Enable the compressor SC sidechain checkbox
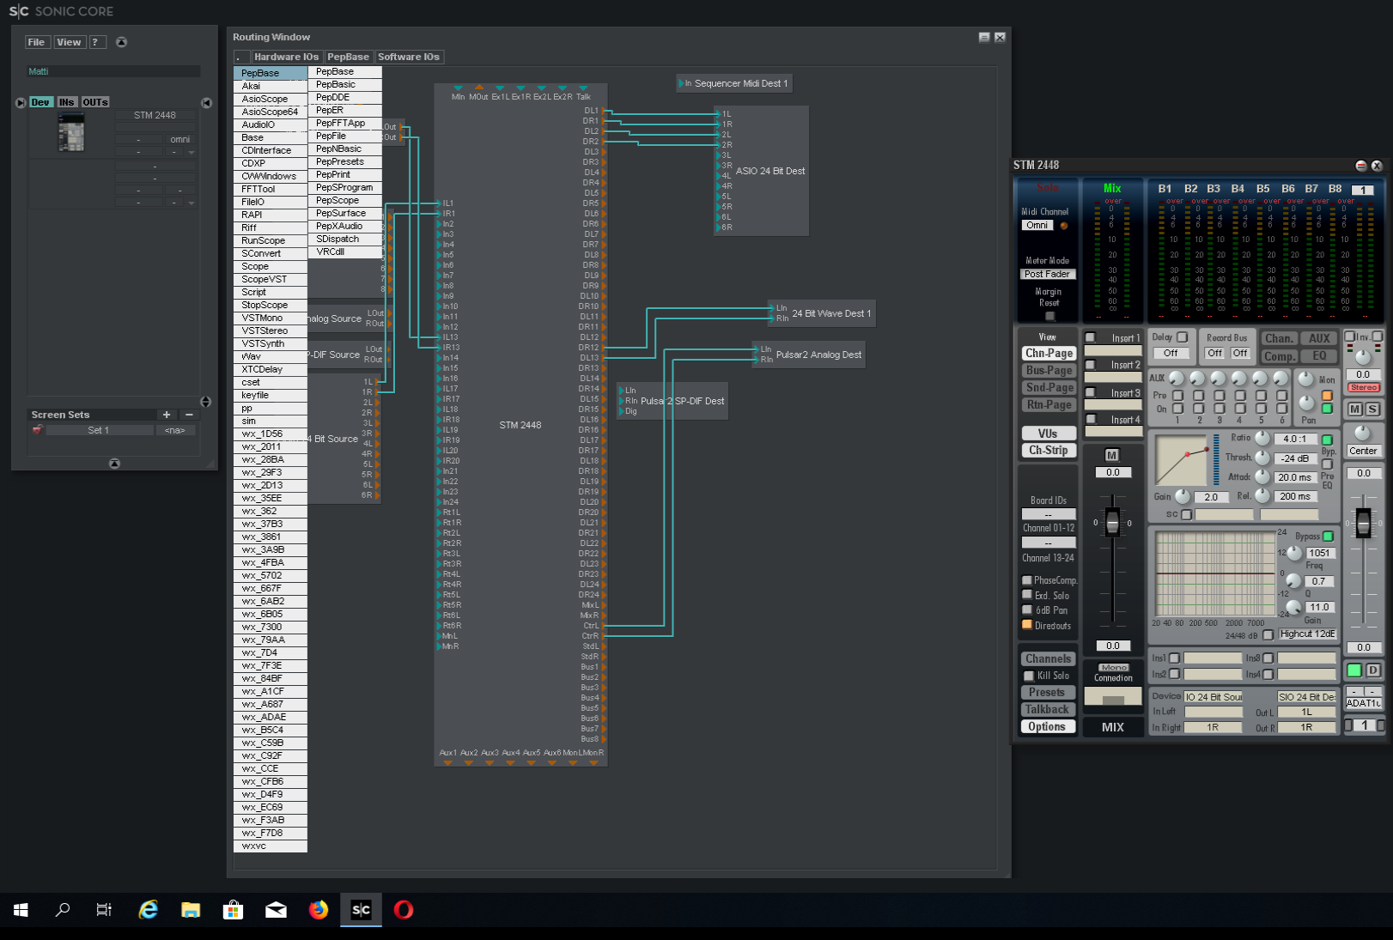This screenshot has height=940, width=1393. [x=1187, y=514]
